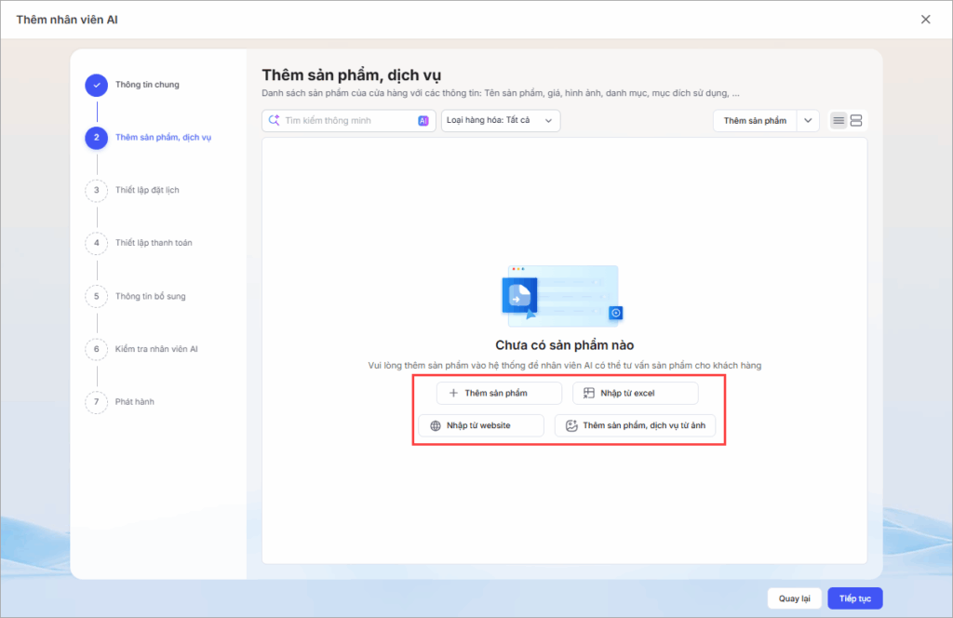Click the Tiếp tục button
This screenshot has height=618, width=953.
pyautogui.click(x=854, y=598)
